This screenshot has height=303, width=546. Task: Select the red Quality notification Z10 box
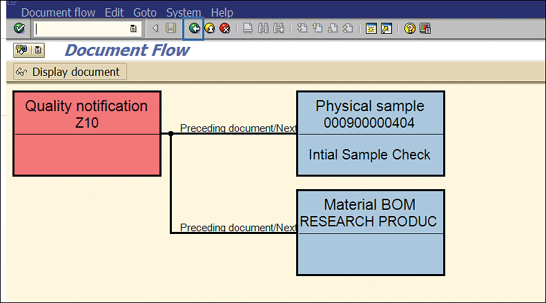pyautogui.click(x=87, y=134)
